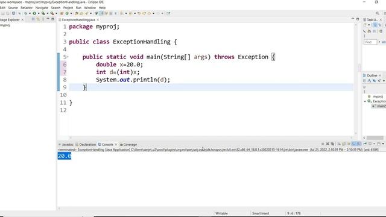Click the highlighted 20.0 console output

[65, 156]
